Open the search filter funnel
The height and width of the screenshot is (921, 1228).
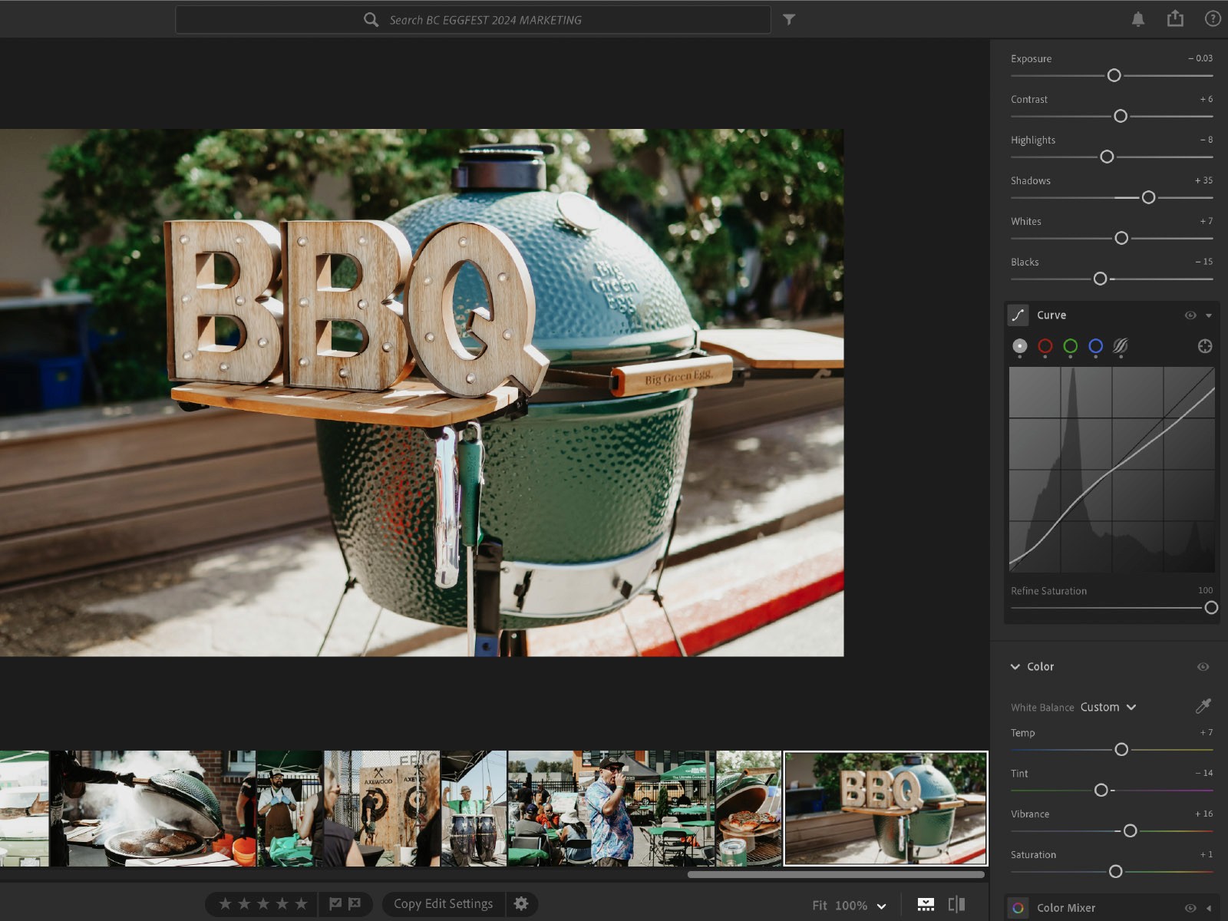pos(789,19)
